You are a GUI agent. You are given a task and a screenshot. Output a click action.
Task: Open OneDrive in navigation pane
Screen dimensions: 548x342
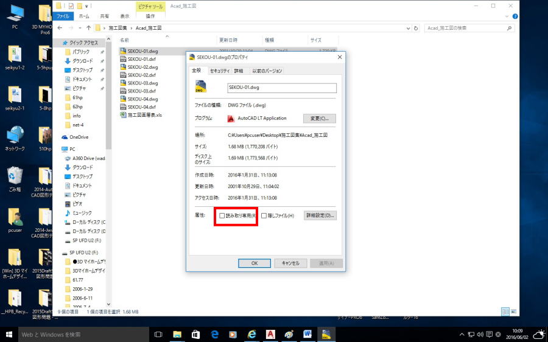[79, 138]
